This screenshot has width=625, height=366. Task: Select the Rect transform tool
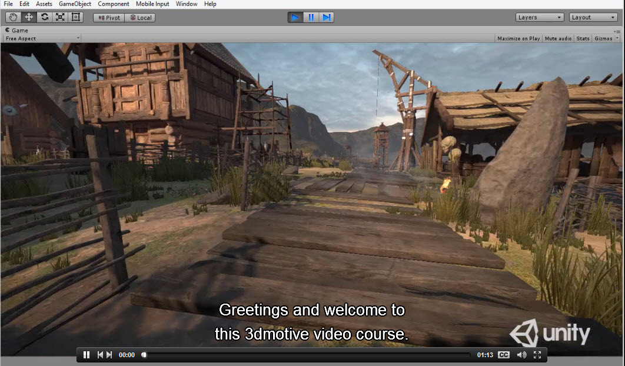pos(76,17)
